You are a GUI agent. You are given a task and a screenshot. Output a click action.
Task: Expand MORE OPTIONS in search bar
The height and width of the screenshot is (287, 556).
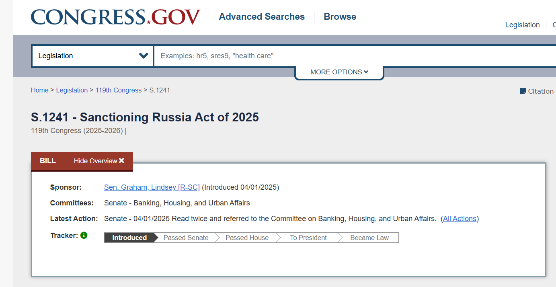pyautogui.click(x=339, y=72)
